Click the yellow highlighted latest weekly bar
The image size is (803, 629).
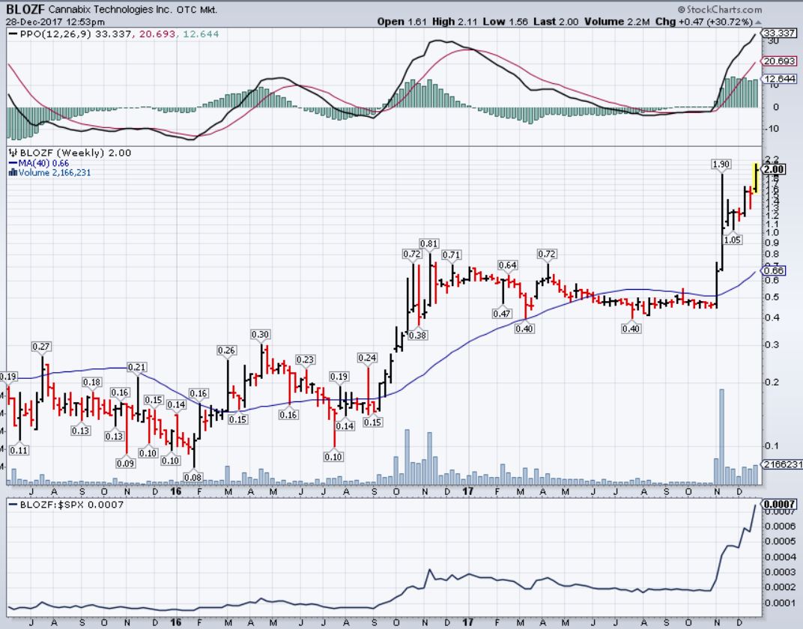[x=757, y=178]
